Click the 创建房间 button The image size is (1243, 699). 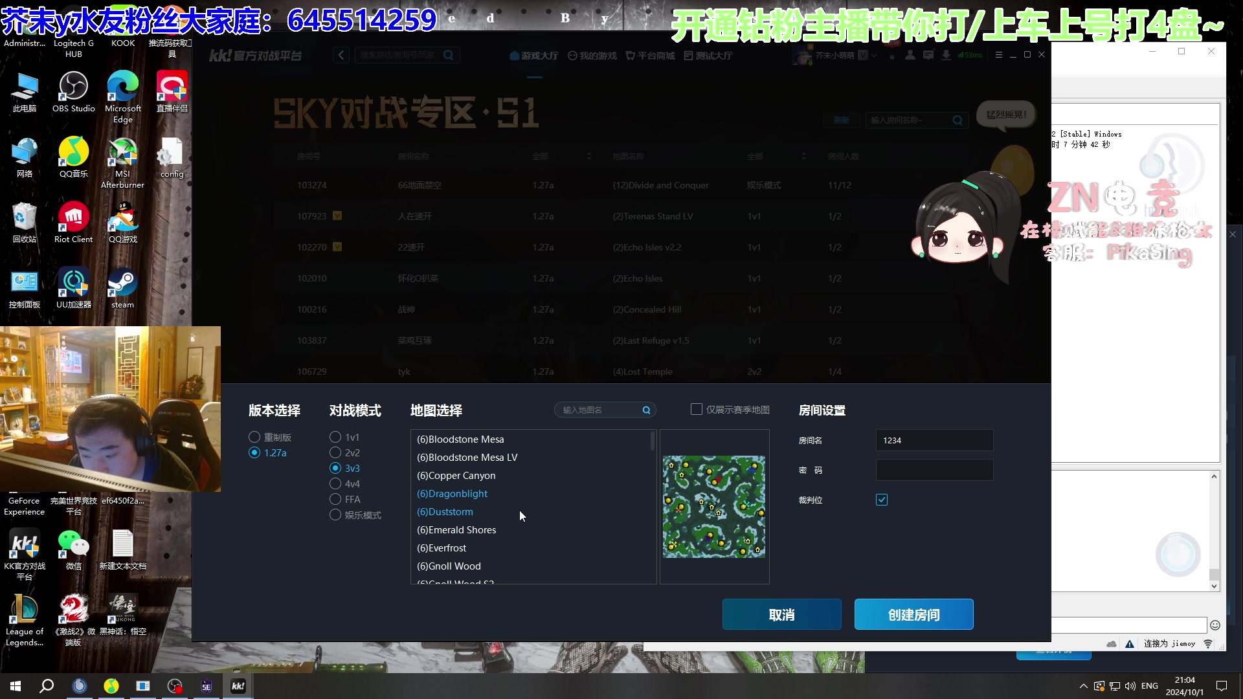[913, 614]
